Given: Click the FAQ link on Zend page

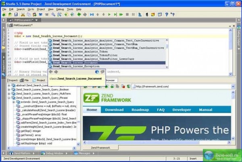Looking at the screenshot, I should click(161, 110).
